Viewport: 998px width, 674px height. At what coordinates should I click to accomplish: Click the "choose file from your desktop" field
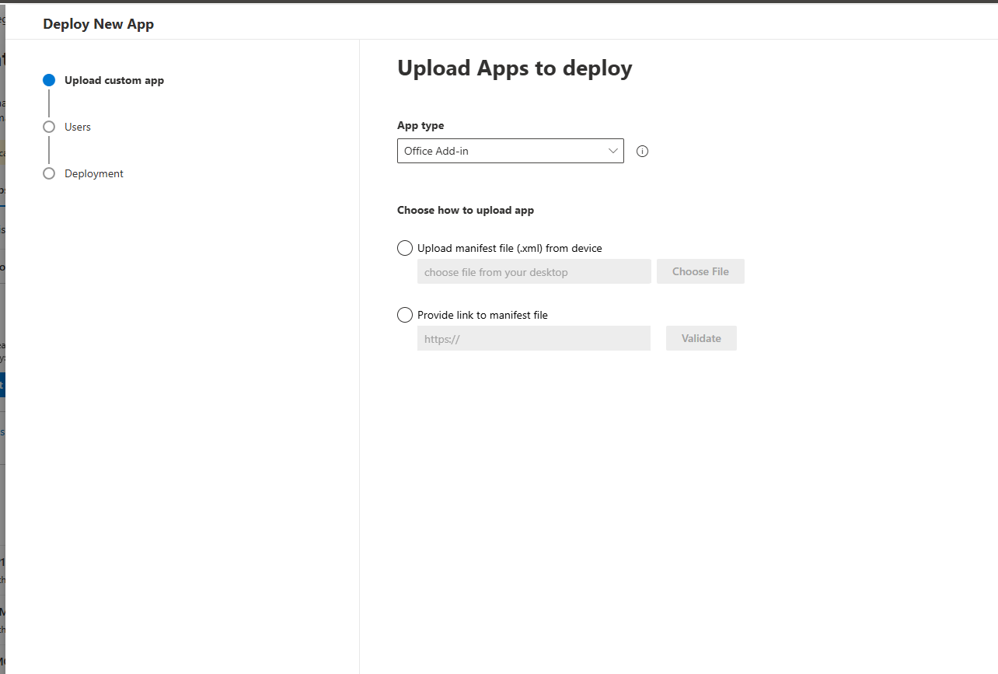point(534,271)
